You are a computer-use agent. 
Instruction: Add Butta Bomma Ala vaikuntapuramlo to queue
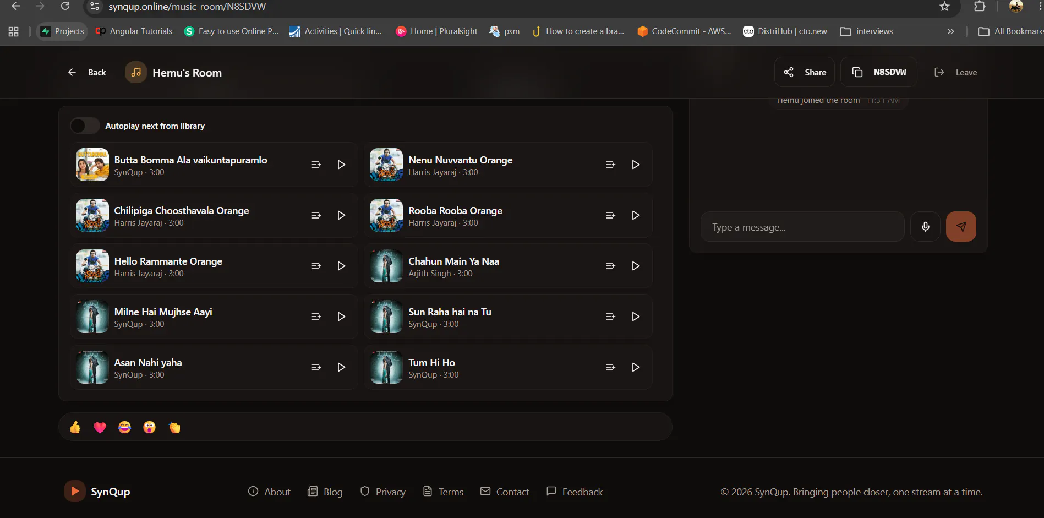coord(316,165)
